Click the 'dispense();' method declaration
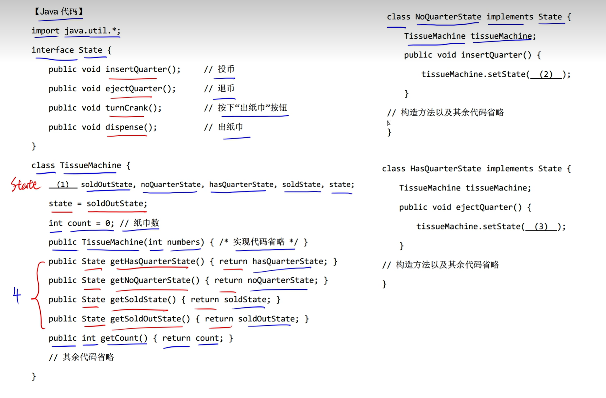The image size is (606, 398). (x=131, y=127)
